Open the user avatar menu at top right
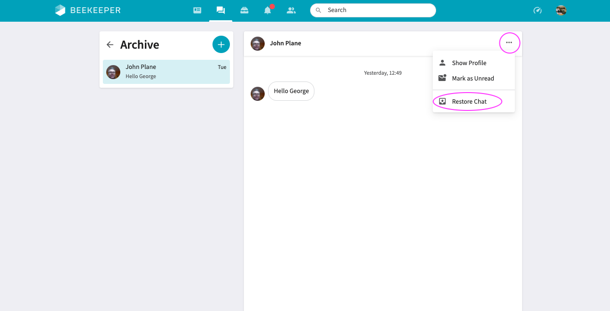The height and width of the screenshot is (311, 610). pos(561,10)
